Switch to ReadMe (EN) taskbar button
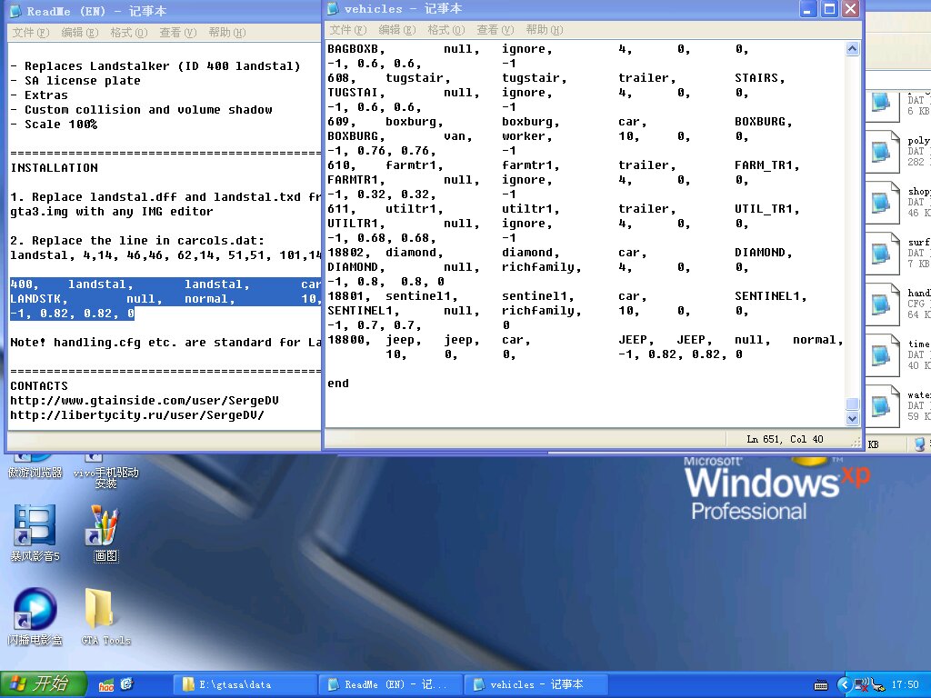Viewport: 931px width, 698px height. pyautogui.click(x=390, y=684)
